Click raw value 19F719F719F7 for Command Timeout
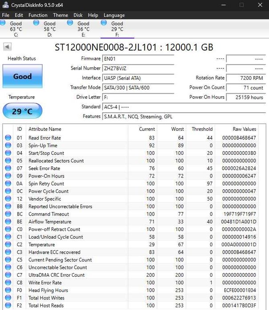Viewport: 269px width, 310px height. point(240,214)
